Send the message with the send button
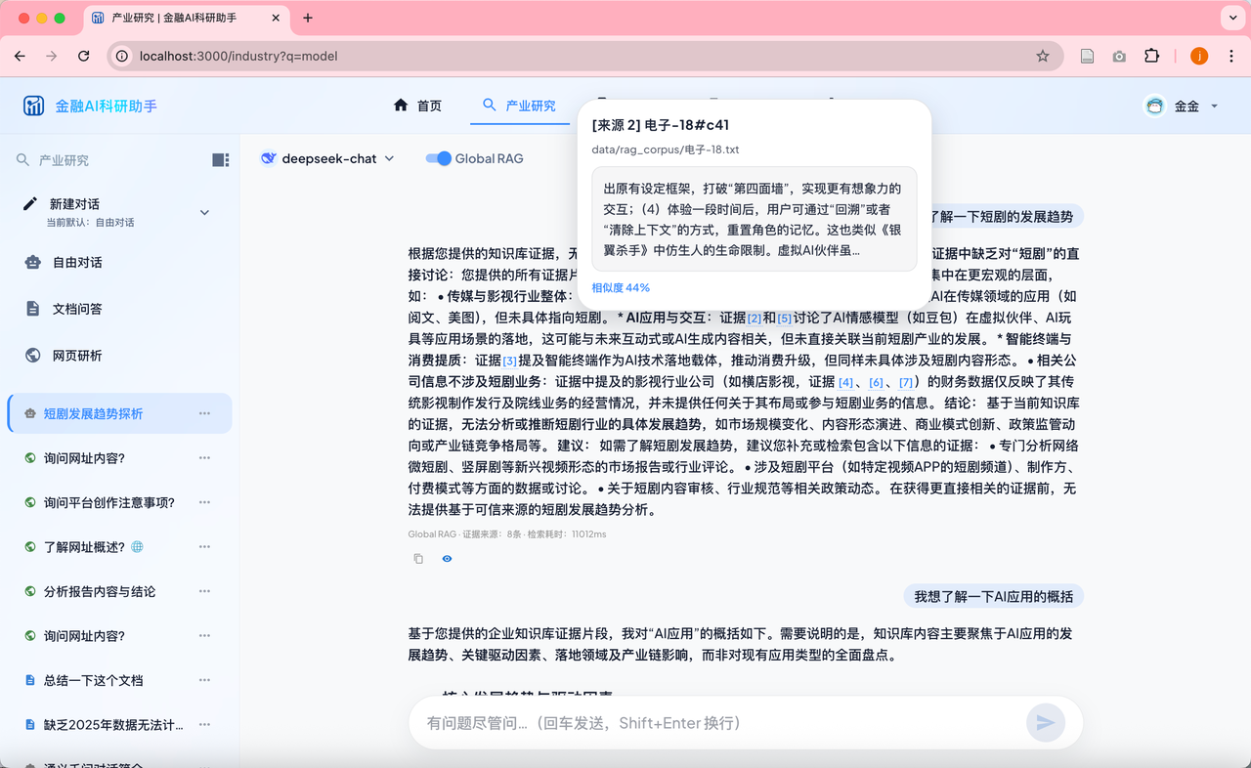The height and width of the screenshot is (768, 1251). pos(1046,723)
